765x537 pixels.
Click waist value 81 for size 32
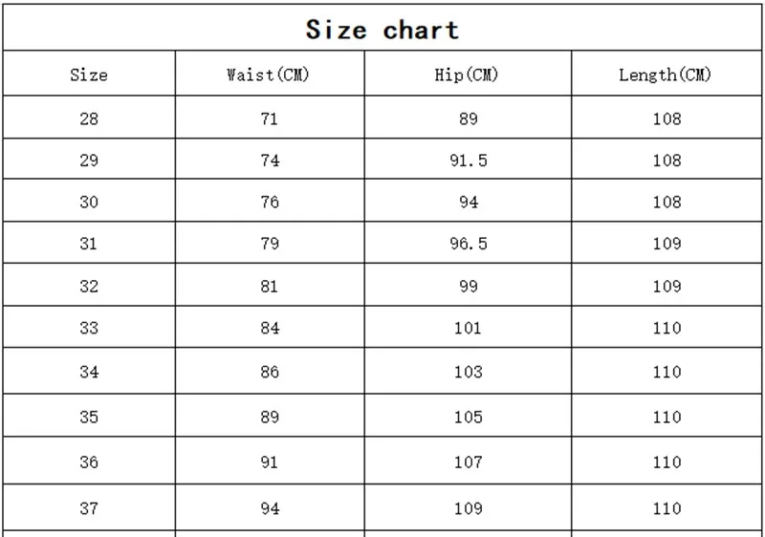(270, 286)
